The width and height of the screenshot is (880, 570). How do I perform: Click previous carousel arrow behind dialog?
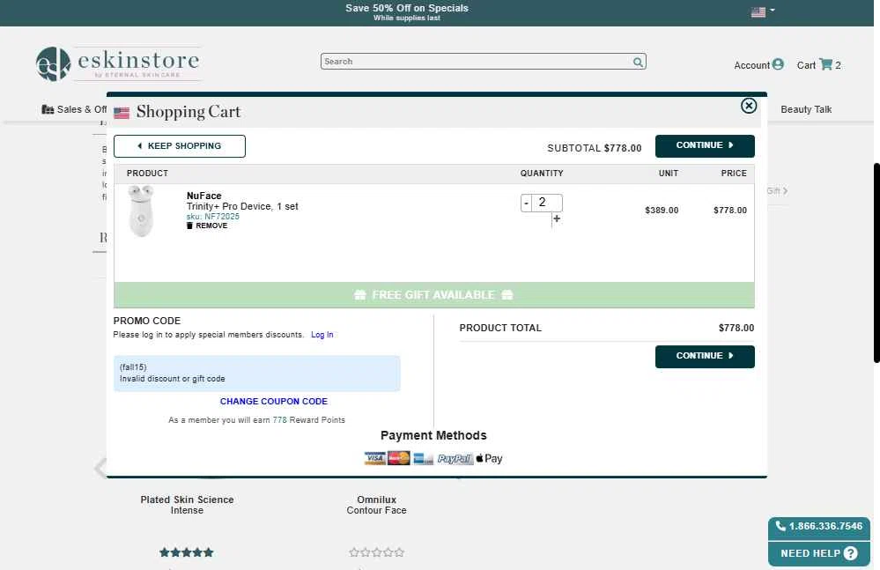point(100,467)
